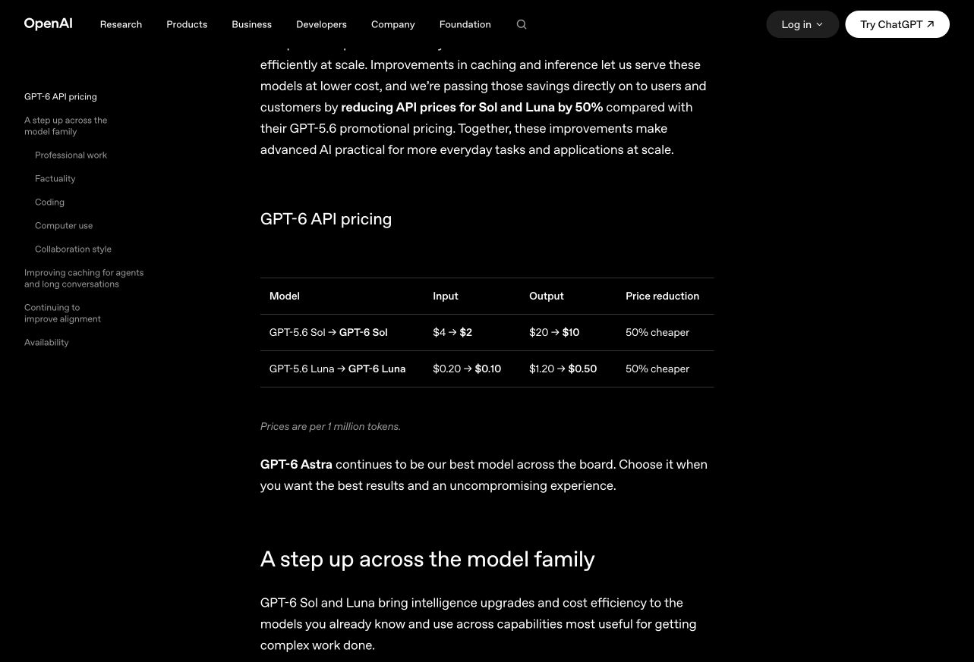
Task: Open the search magnifier icon
Action: [x=522, y=24]
